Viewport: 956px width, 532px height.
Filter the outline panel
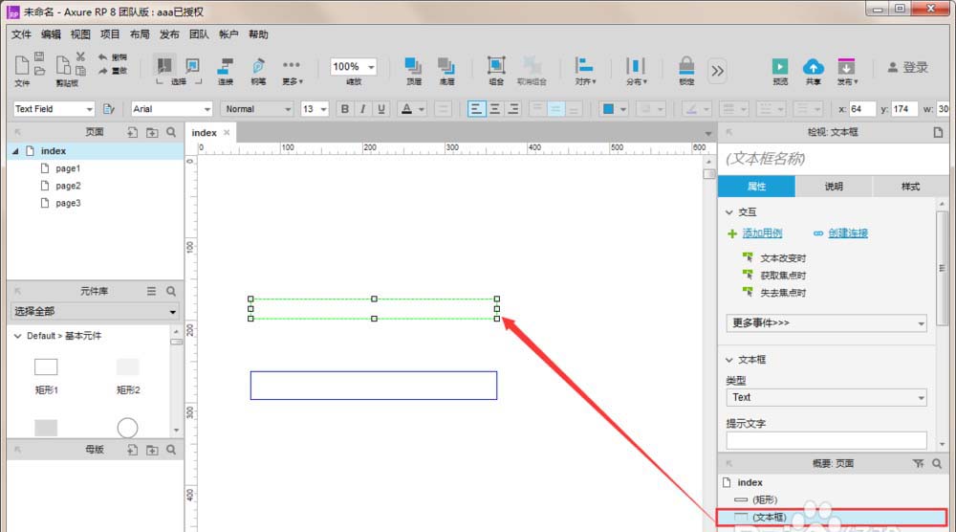pyautogui.click(x=918, y=464)
